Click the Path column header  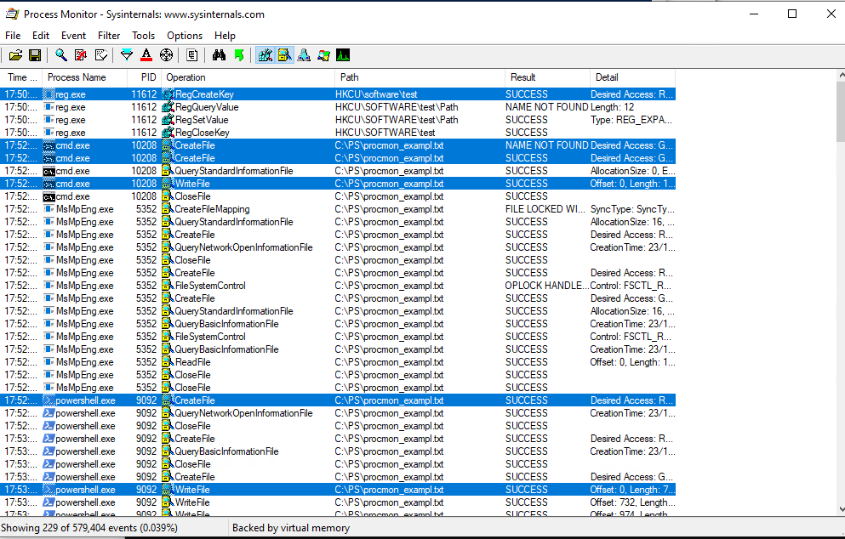(420, 77)
